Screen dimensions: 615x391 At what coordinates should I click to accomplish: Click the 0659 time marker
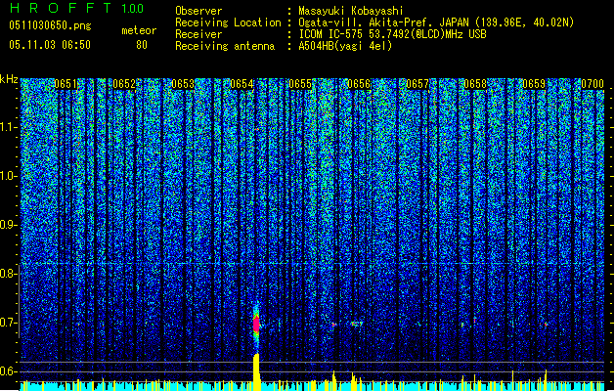[x=534, y=84]
